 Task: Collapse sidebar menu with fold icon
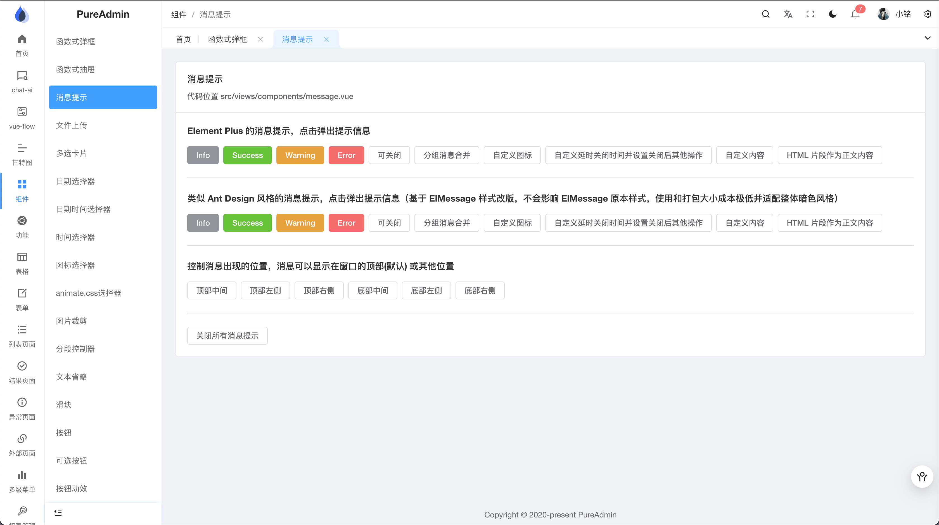pyautogui.click(x=58, y=512)
